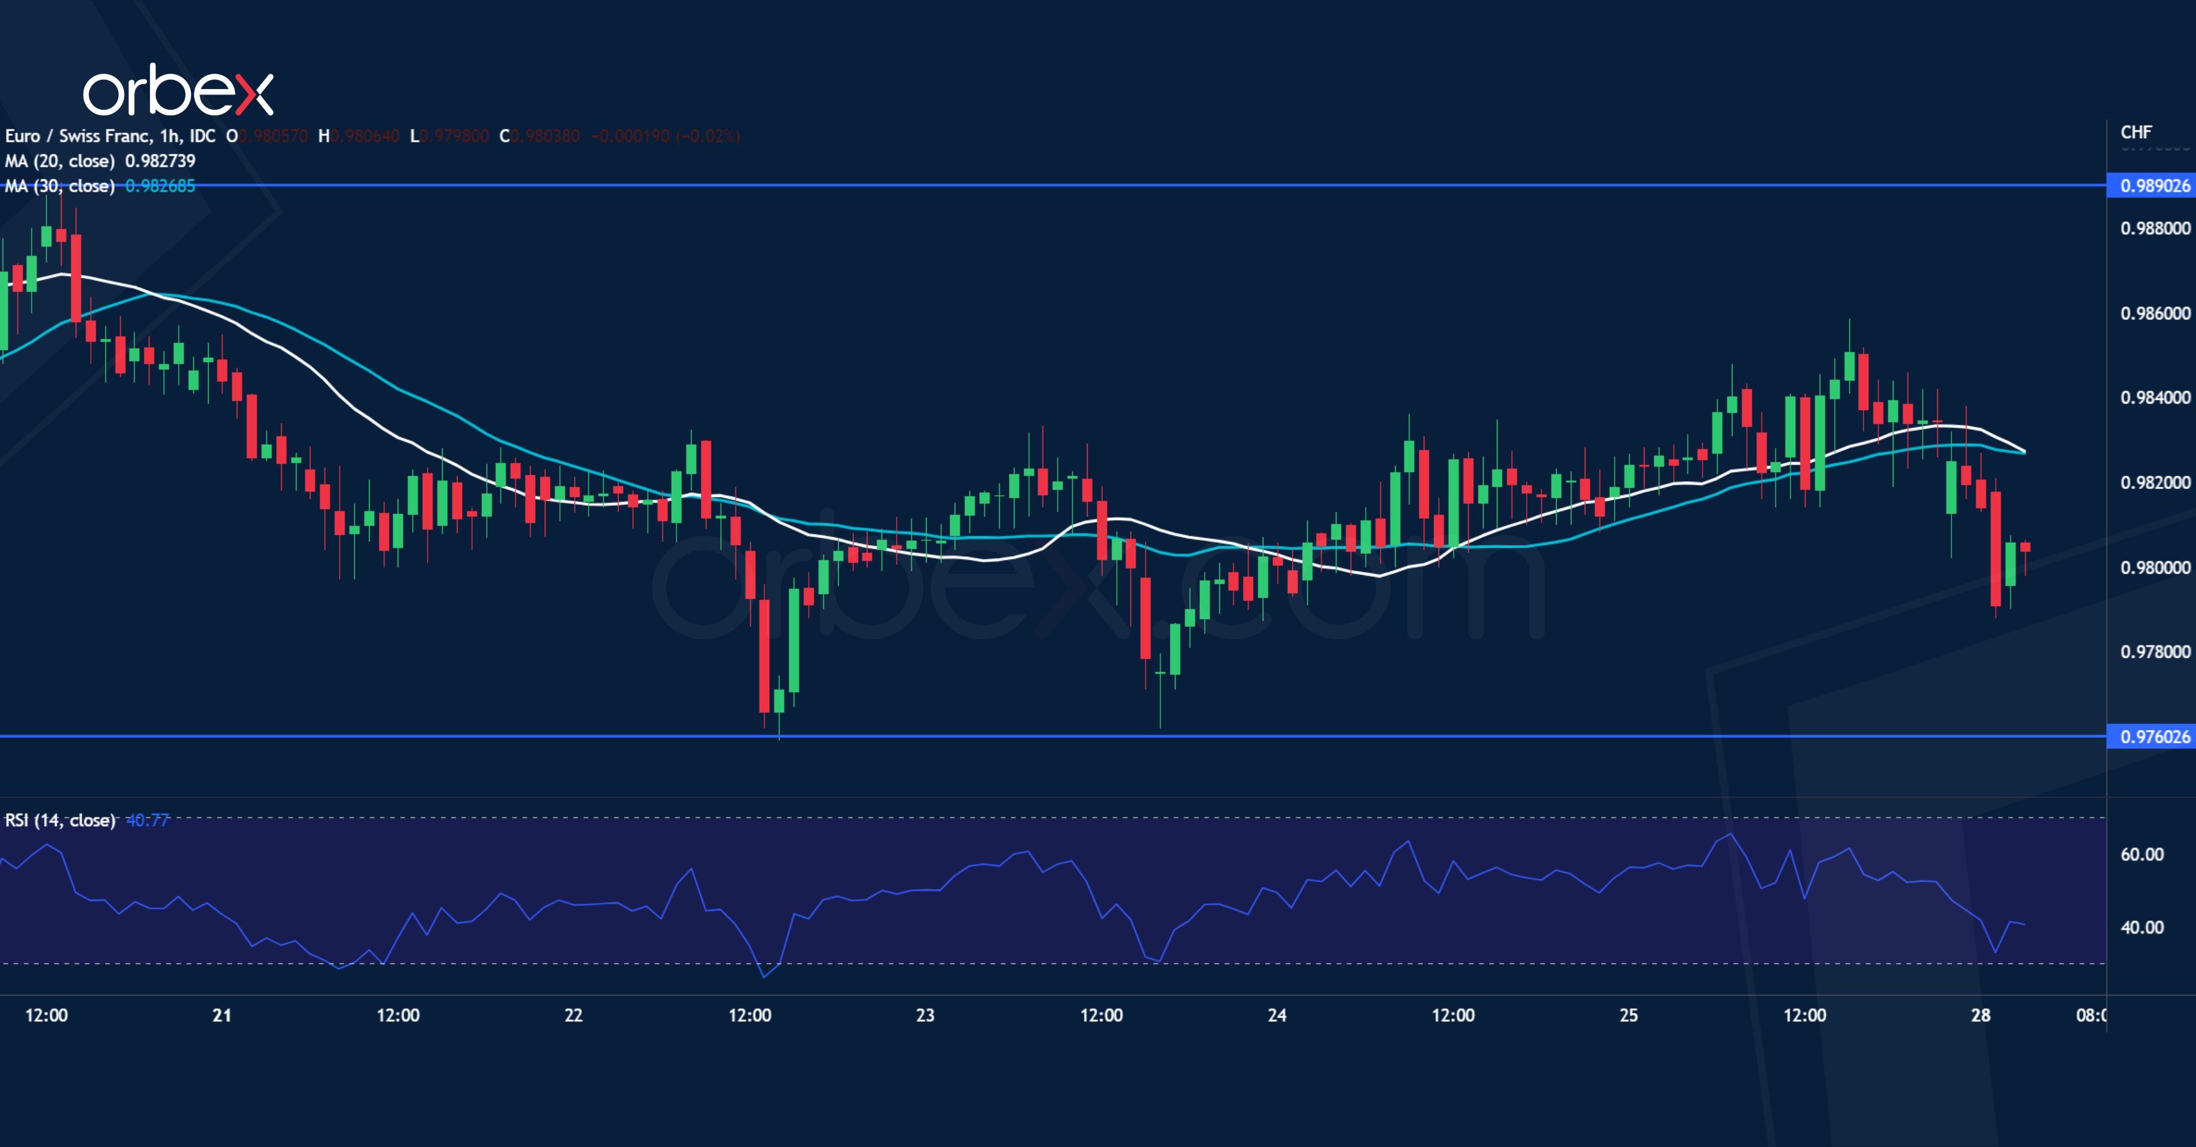2196x1147 pixels.
Task: Select the Euro / Swiss Franc chart title
Action: click(110, 137)
